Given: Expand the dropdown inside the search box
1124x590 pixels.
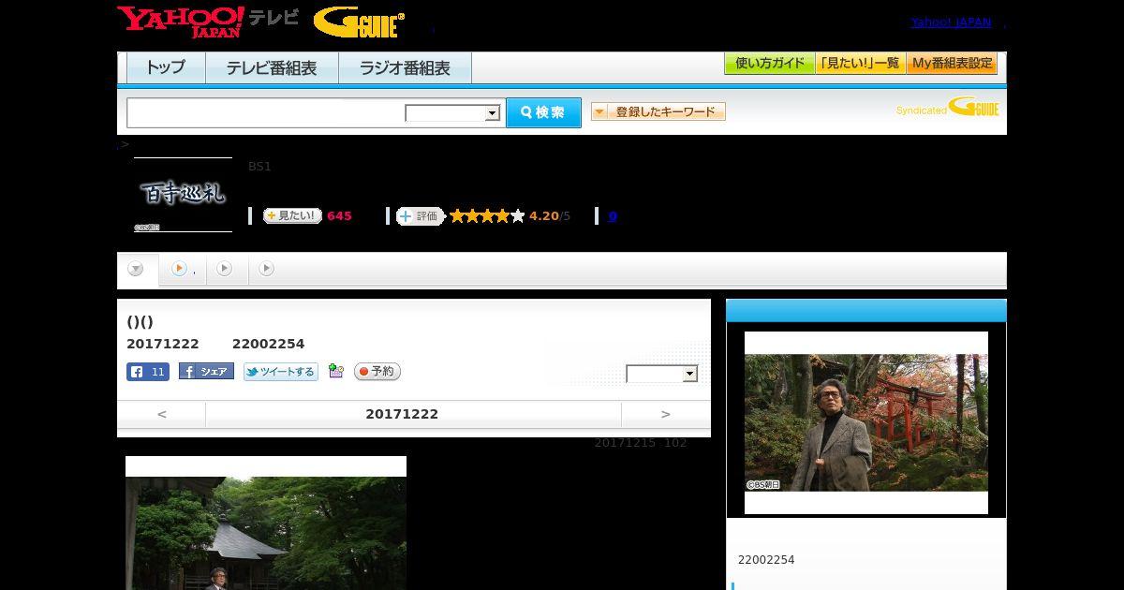Looking at the screenshot, I should [x=453, y=113].
